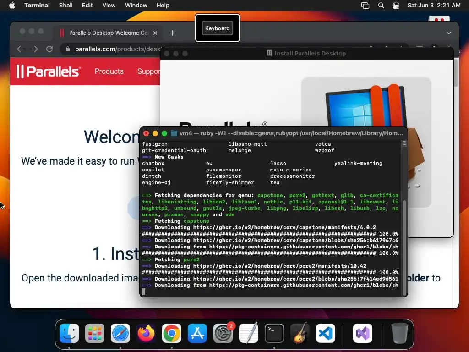Open Launchpad from the Dock
Image resolution: width=469 pixels, height=352 pixels.
95,333
